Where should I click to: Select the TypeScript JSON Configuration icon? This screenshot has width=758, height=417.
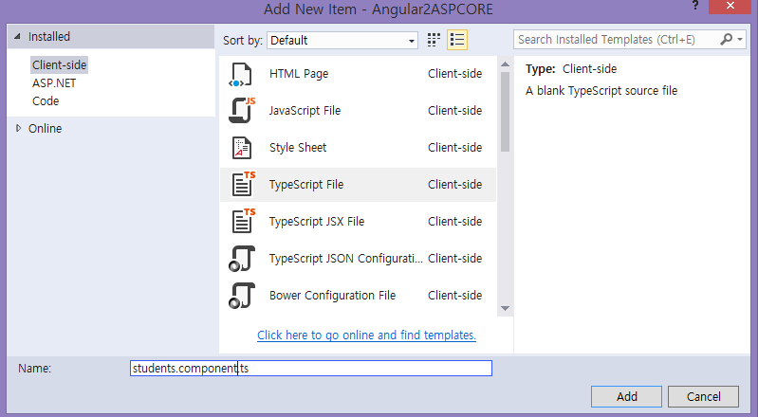241,259
